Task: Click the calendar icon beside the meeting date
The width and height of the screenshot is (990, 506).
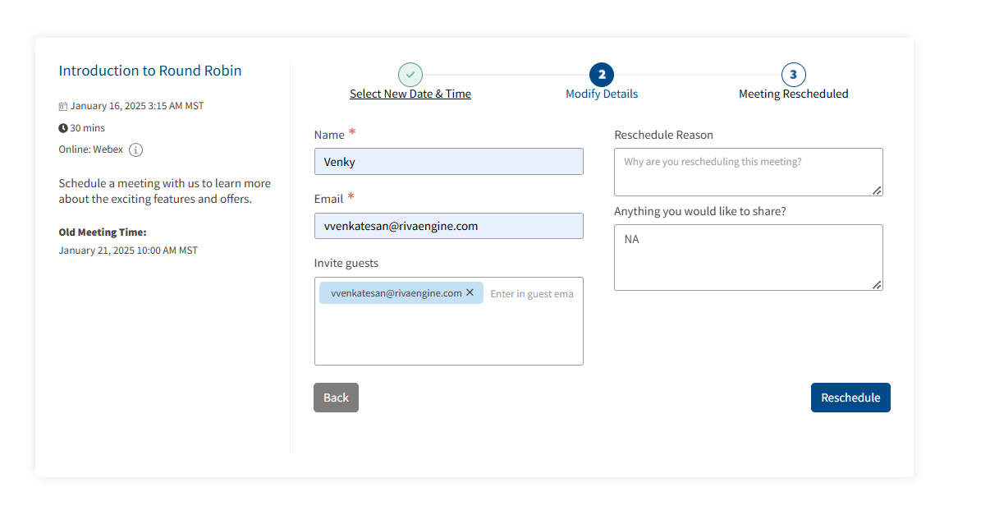Action: click(x=63, y=106)
